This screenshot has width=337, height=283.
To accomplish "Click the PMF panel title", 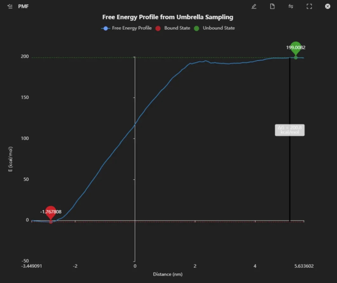I will click(23, 7).
